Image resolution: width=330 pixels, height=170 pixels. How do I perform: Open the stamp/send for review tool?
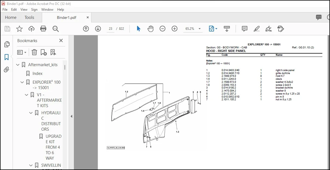point(280,29)
